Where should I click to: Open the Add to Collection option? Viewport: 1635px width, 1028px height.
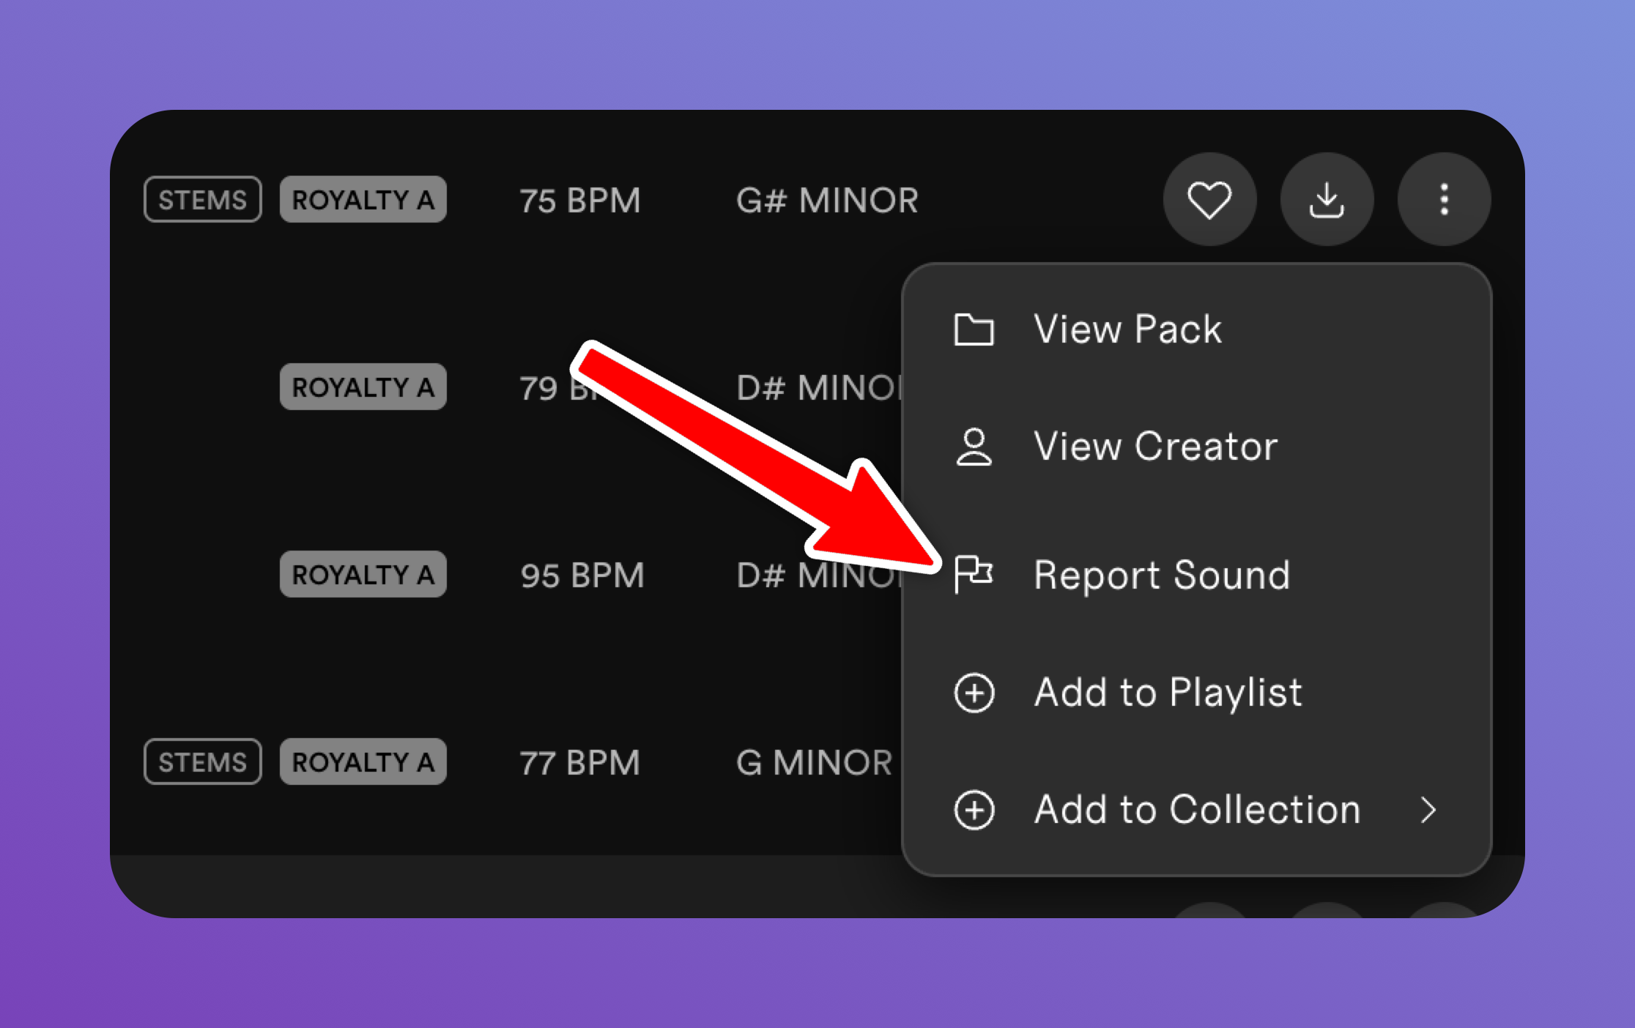click(1197, 810)
